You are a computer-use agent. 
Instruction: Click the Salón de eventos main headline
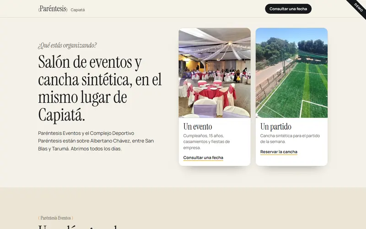[100, 88]
